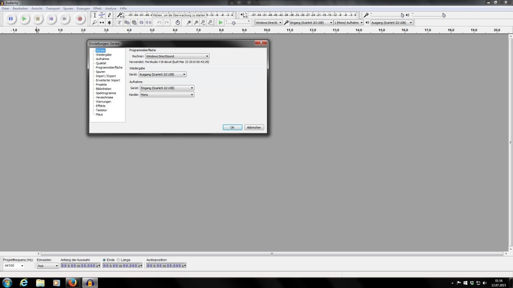The image size is (513, 288).
Task: Click the Sync-Lock tracks clock icon
Action: point(178,23)
